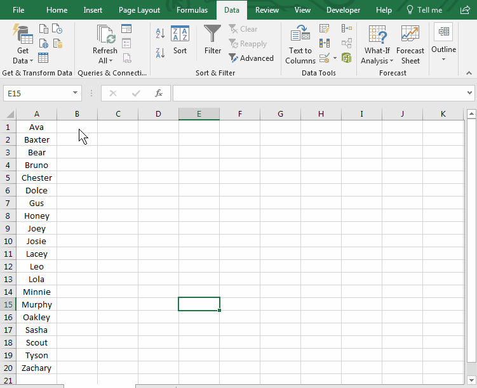Image resolution: width=477 pixels, height=388 pixels.
Task: Switch to the Page Layout tab
Action: tap(139, 10)
